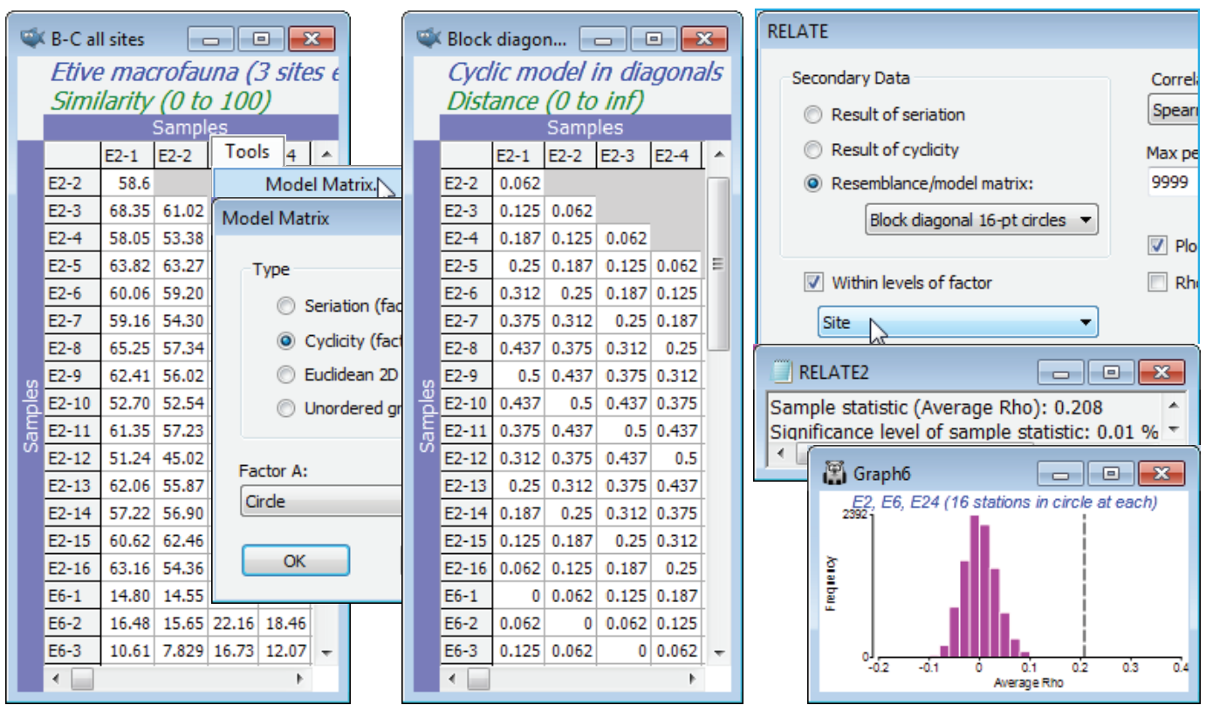Maximize the Block diagonal window
Image resolution: width=1206 pixels, height=712 pixels.
coord(653,38)
